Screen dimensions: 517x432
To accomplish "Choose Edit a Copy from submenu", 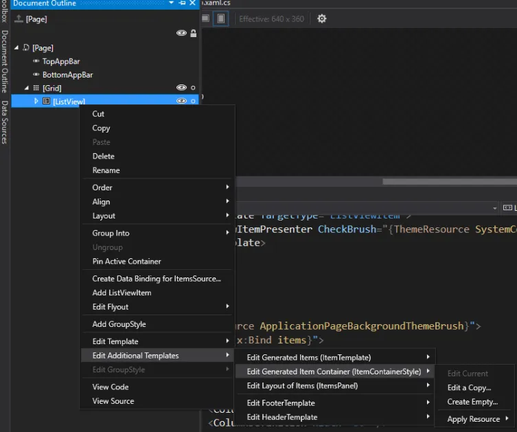I will (x=469, y=388).
